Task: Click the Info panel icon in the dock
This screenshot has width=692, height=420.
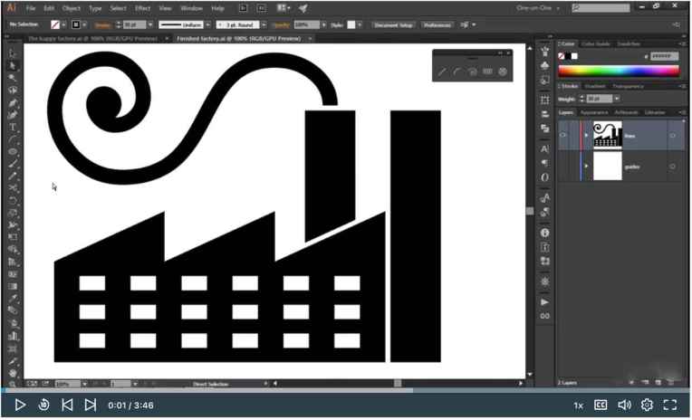Action: click(544, 233)
